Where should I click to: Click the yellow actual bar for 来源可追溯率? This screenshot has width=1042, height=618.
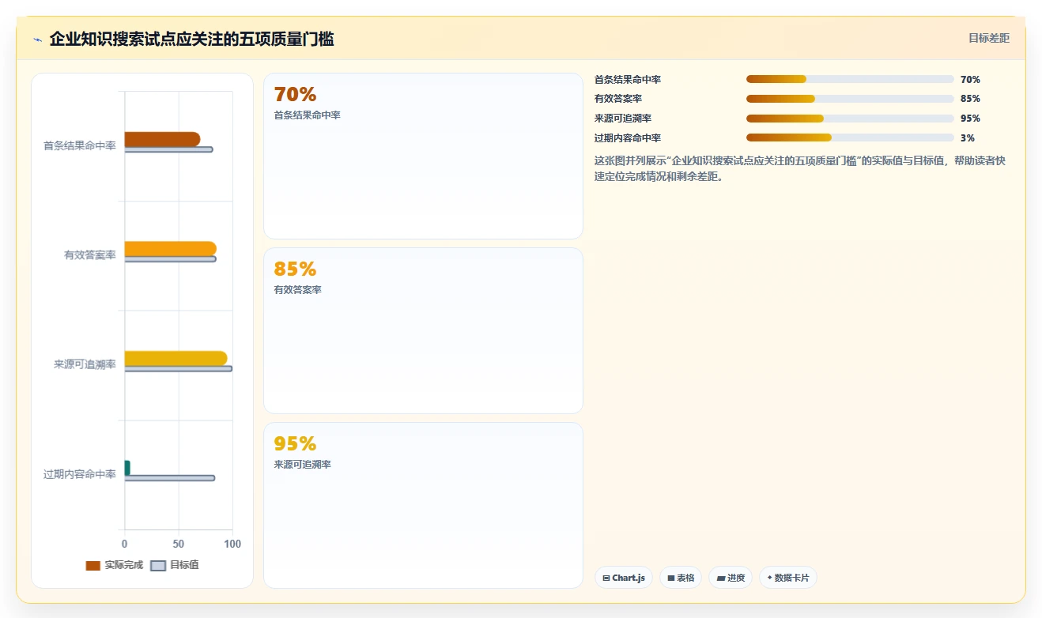[x=176, y=358]
